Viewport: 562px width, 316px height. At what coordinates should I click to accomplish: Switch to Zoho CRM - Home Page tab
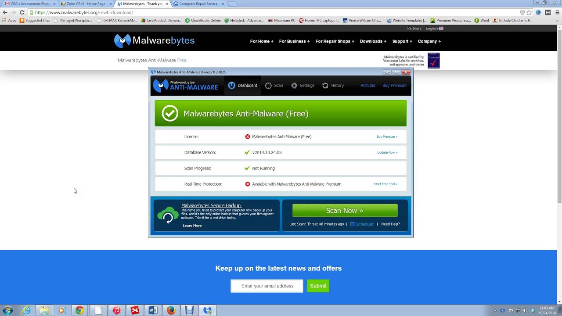click(86, 4)
